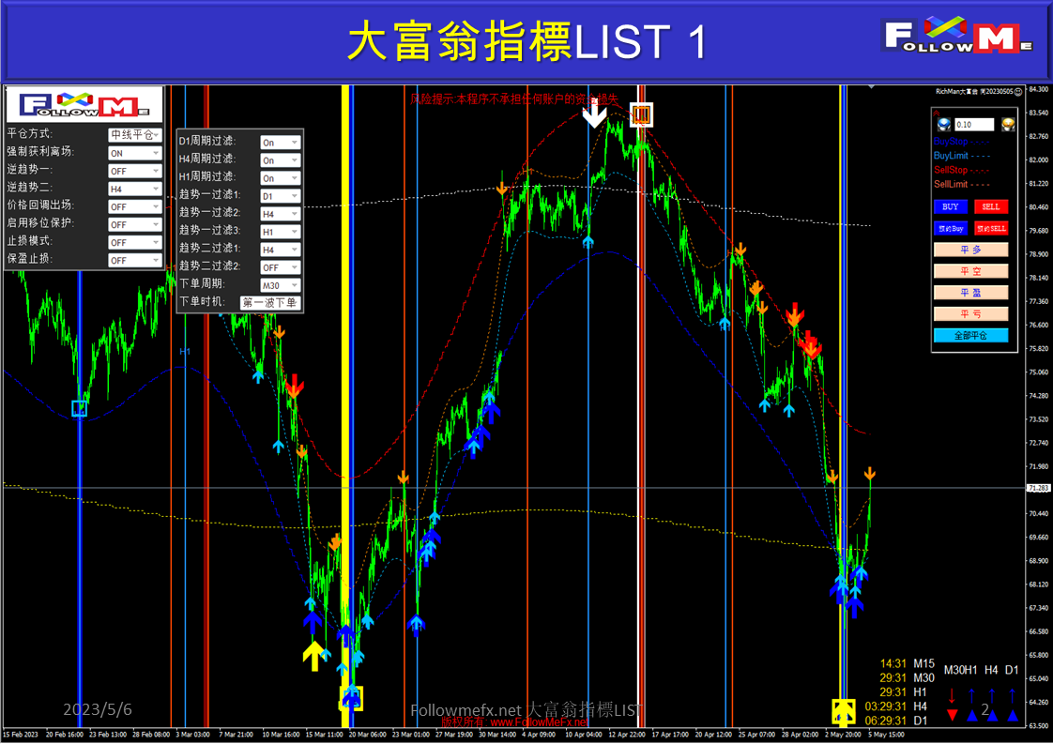Click the white down arrow at the chart peak

[593, 115]
